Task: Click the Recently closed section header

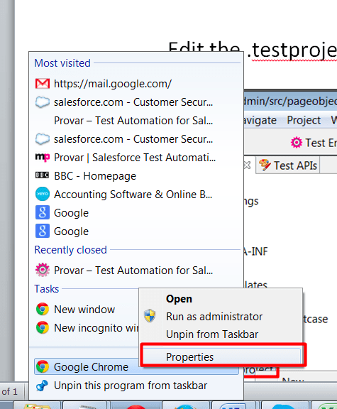Action: (x=71, y=250)
